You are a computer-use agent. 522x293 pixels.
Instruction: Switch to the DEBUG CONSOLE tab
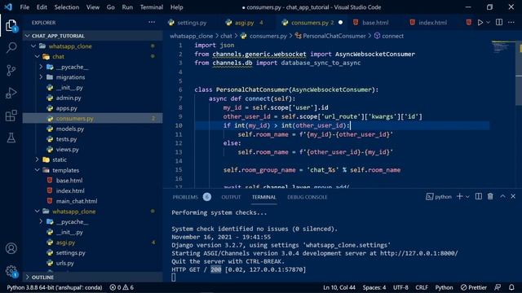[x=307, y=197]
